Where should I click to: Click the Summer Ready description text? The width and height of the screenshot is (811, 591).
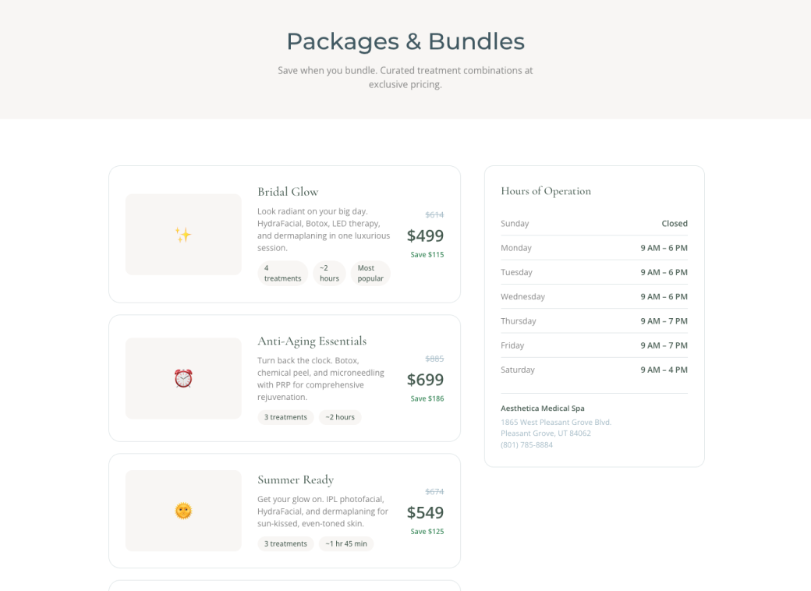[x=323, y=511]
